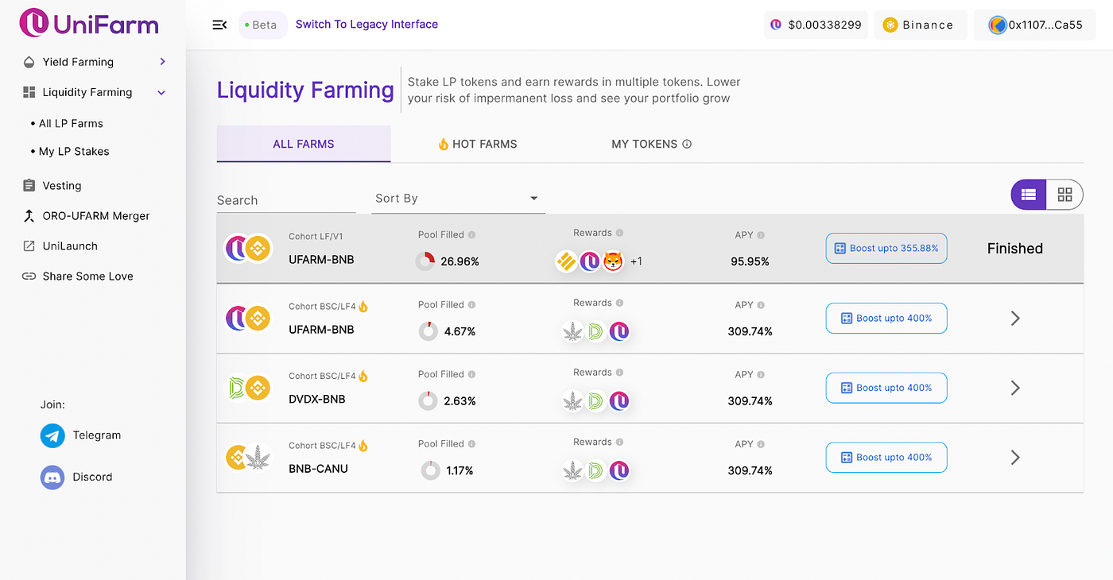Click the My Tokens info icon
The height and width of the screenshot is (580, 1113).
click(x=687, y=144)
